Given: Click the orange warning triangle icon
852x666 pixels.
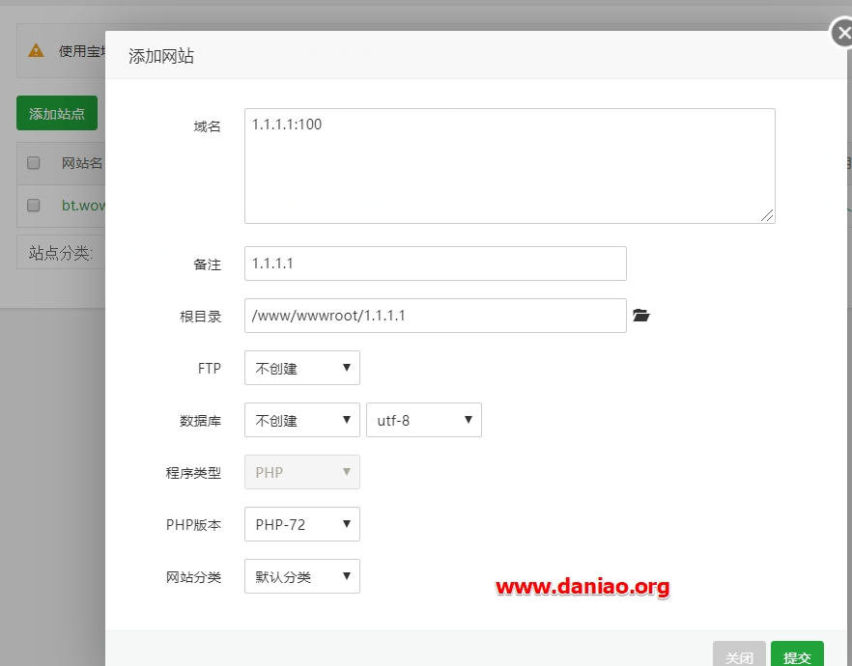Looking at the screenshot, I should point(36,50).
